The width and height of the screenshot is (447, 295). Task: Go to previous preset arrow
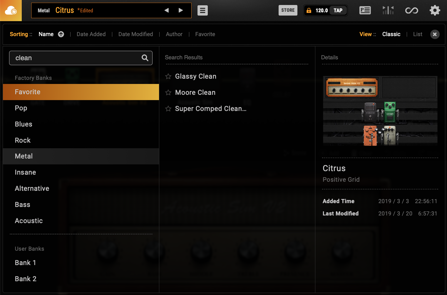click(x=167, y=10)
